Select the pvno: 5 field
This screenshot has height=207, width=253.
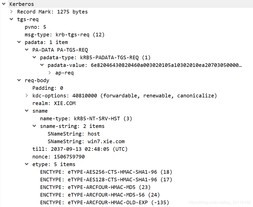coord(35,27)
